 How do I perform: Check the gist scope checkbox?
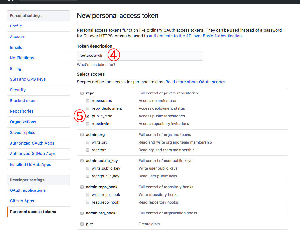(82, 224)
